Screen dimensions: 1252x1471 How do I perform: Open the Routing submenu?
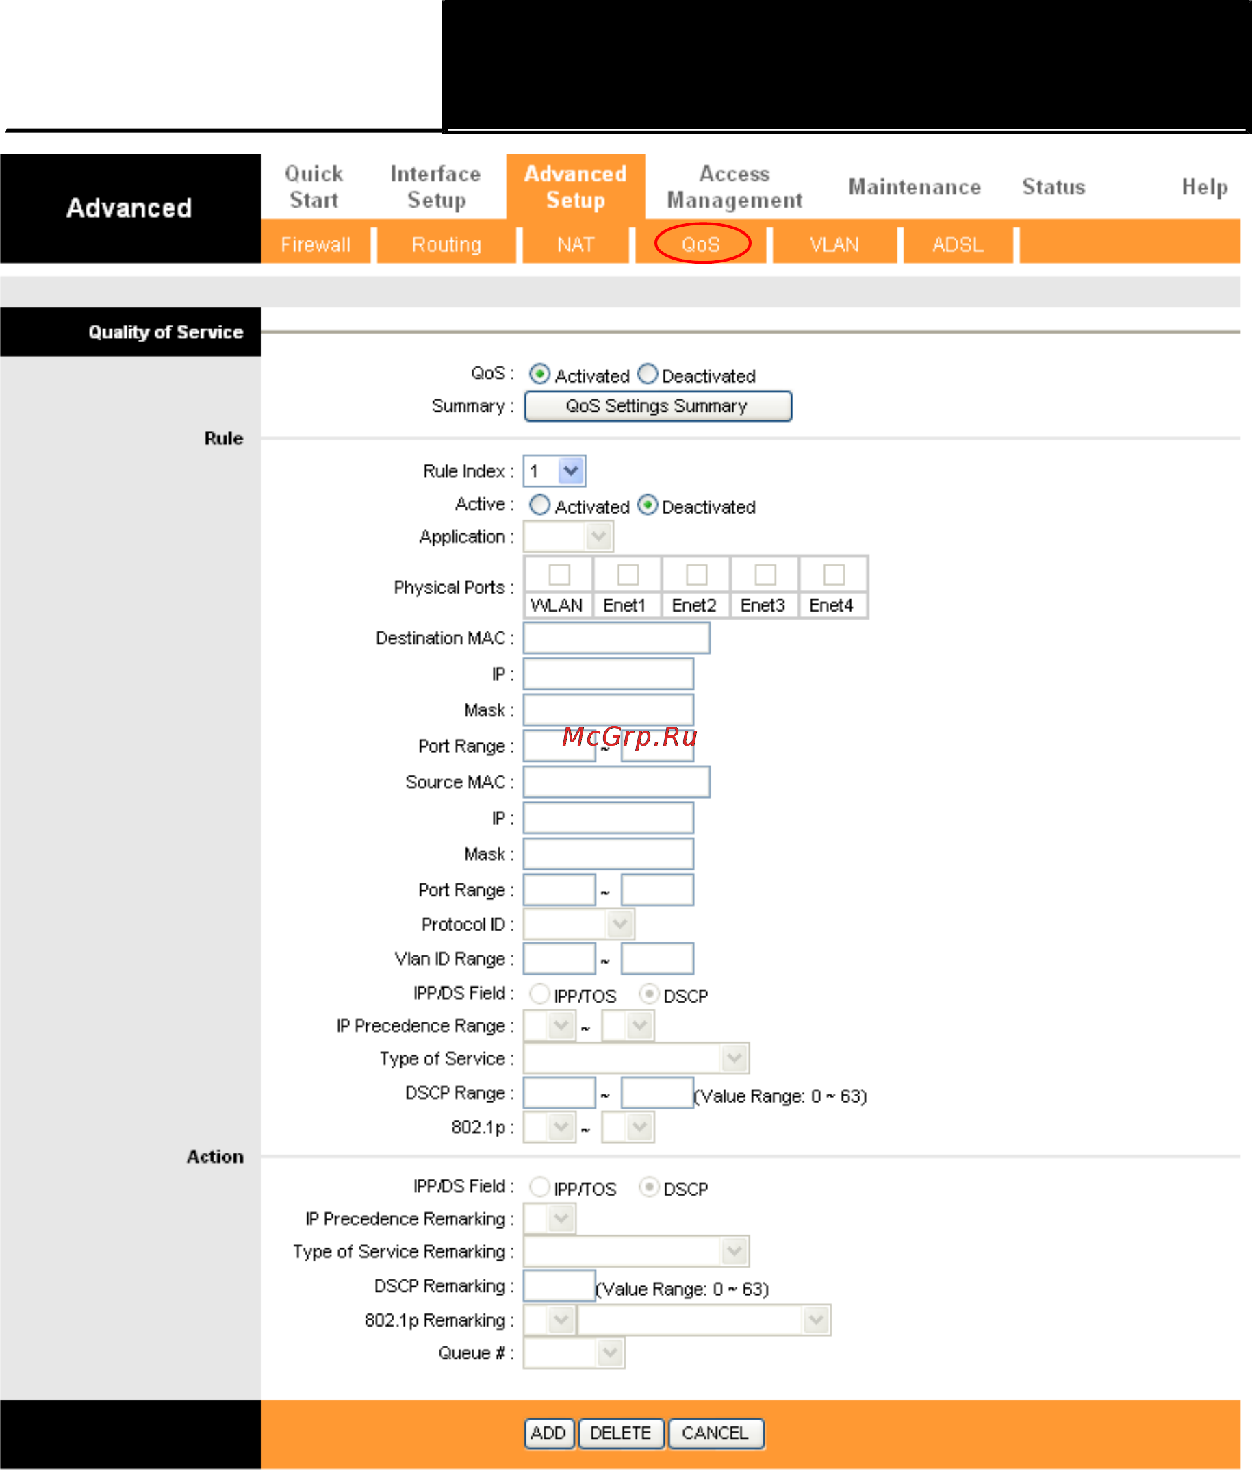point(446,244)
